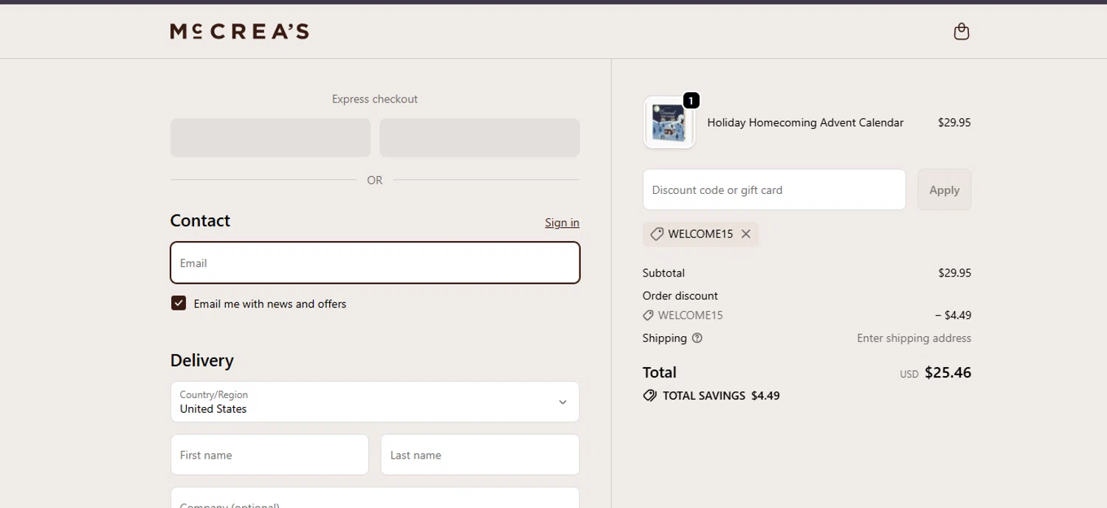Click the McCrea's logo
1107x508 pixels.
pos(240,31)
